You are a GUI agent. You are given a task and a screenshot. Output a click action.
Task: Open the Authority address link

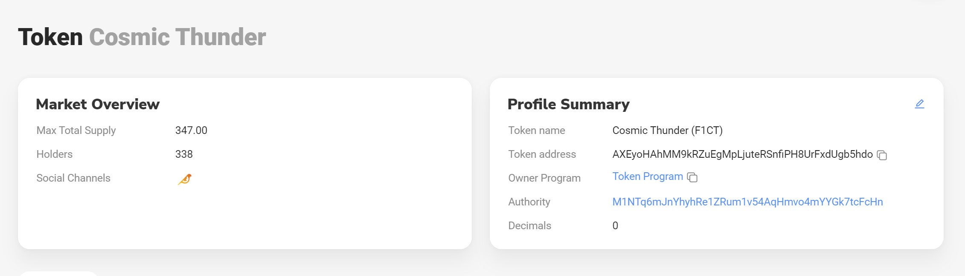tap(747, 202)
